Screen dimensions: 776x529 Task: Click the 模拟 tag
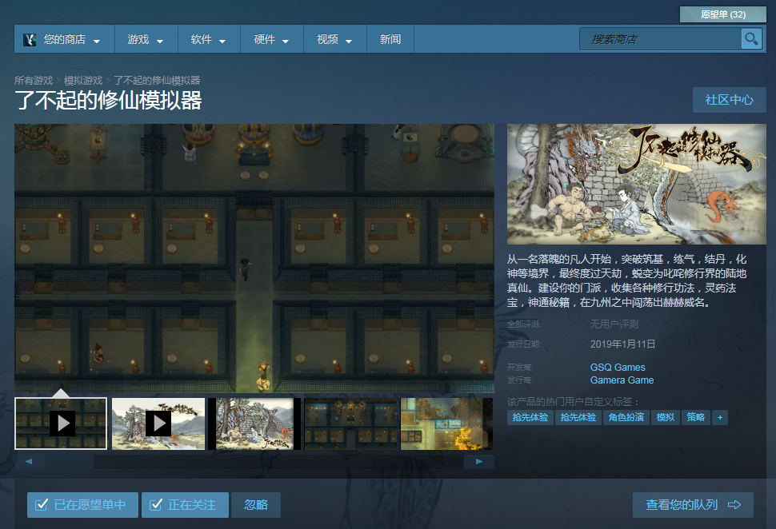(666, 417)
